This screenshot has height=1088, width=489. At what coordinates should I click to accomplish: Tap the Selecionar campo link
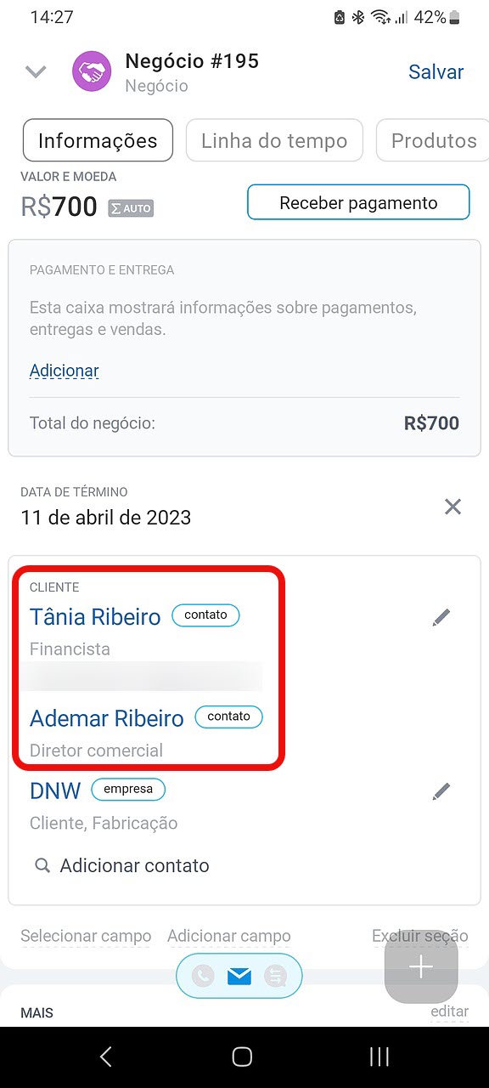pyautogui.click(x=86, y=936)
